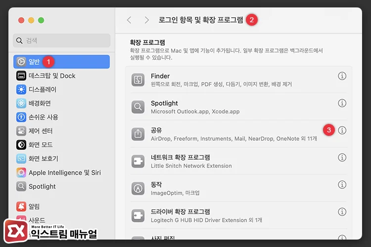Select the Finder extensions row title
Image resolution: width=371 pixels, height=247 pixels.
pos(160,76)
